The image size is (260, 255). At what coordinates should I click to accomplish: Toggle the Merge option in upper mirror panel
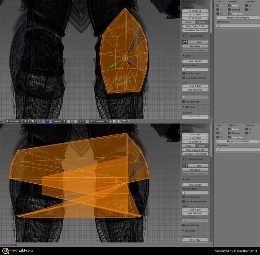(x=229, y=5)
